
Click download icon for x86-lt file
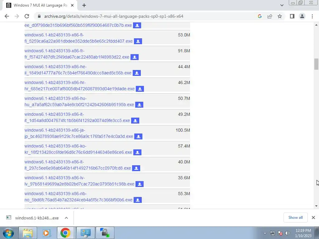point(136,168)
